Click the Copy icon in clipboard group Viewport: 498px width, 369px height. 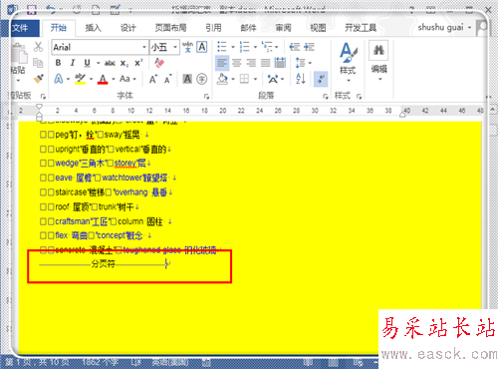tap(38, 63)
